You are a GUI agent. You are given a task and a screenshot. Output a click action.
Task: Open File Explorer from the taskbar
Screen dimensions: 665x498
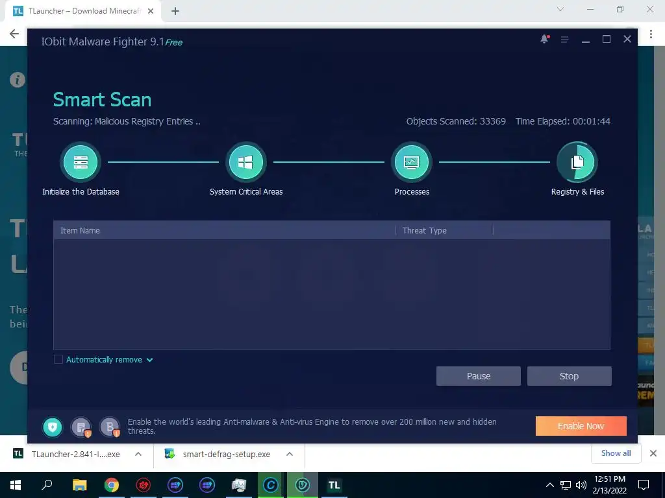pyautogui.click(x=79, y=485)
